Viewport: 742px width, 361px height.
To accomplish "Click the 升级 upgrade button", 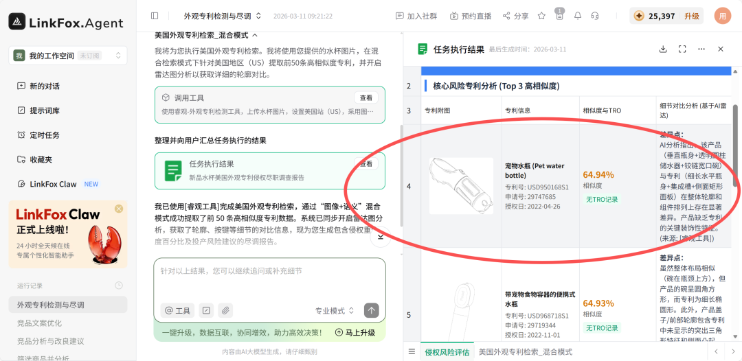I will coord(691,16).
